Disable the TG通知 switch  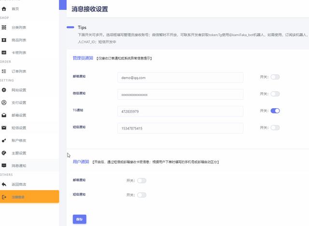click(x=275, y=111)
